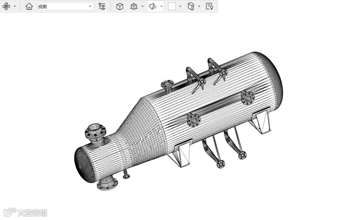The width and height of the screenshot is (356, 220).
Task: Expand the lighting options dropdown arrow
Action: pyautogui.click(x=161, y=6)
